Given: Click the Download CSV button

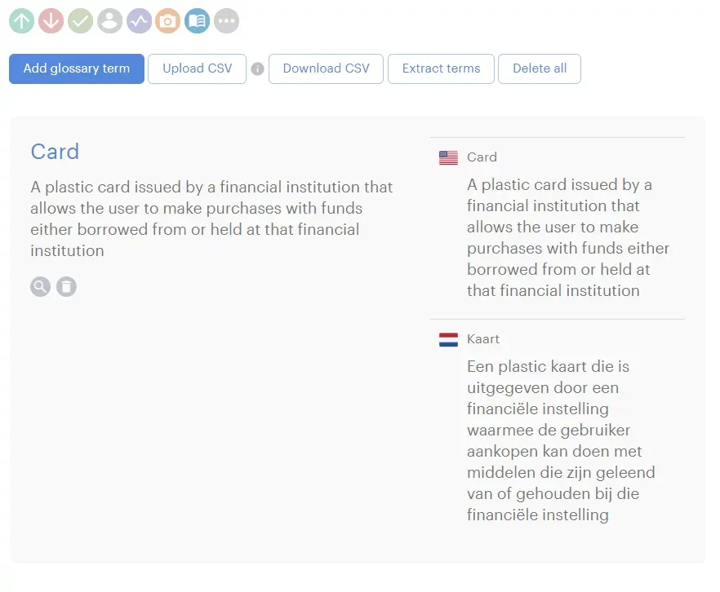Looking at the screenshot, I should coord(327,68).
